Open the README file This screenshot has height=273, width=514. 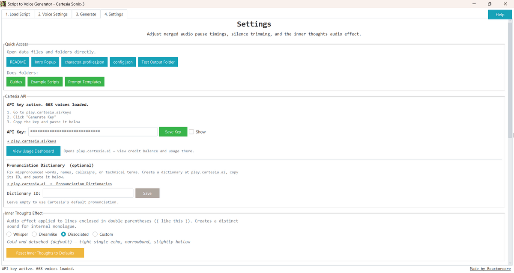pyautogui.click(x=18, y=62)
